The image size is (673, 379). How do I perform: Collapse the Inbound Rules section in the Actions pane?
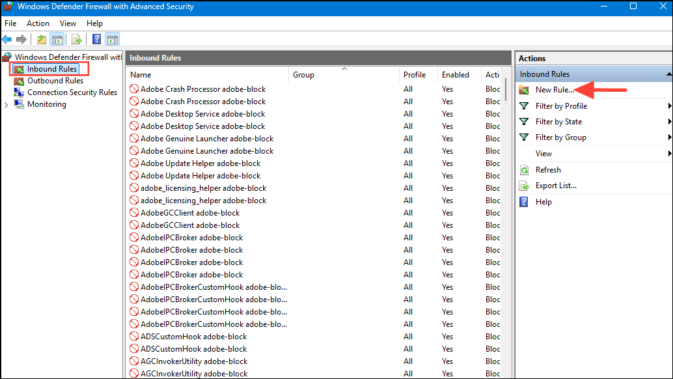click(x=668, y=74)
